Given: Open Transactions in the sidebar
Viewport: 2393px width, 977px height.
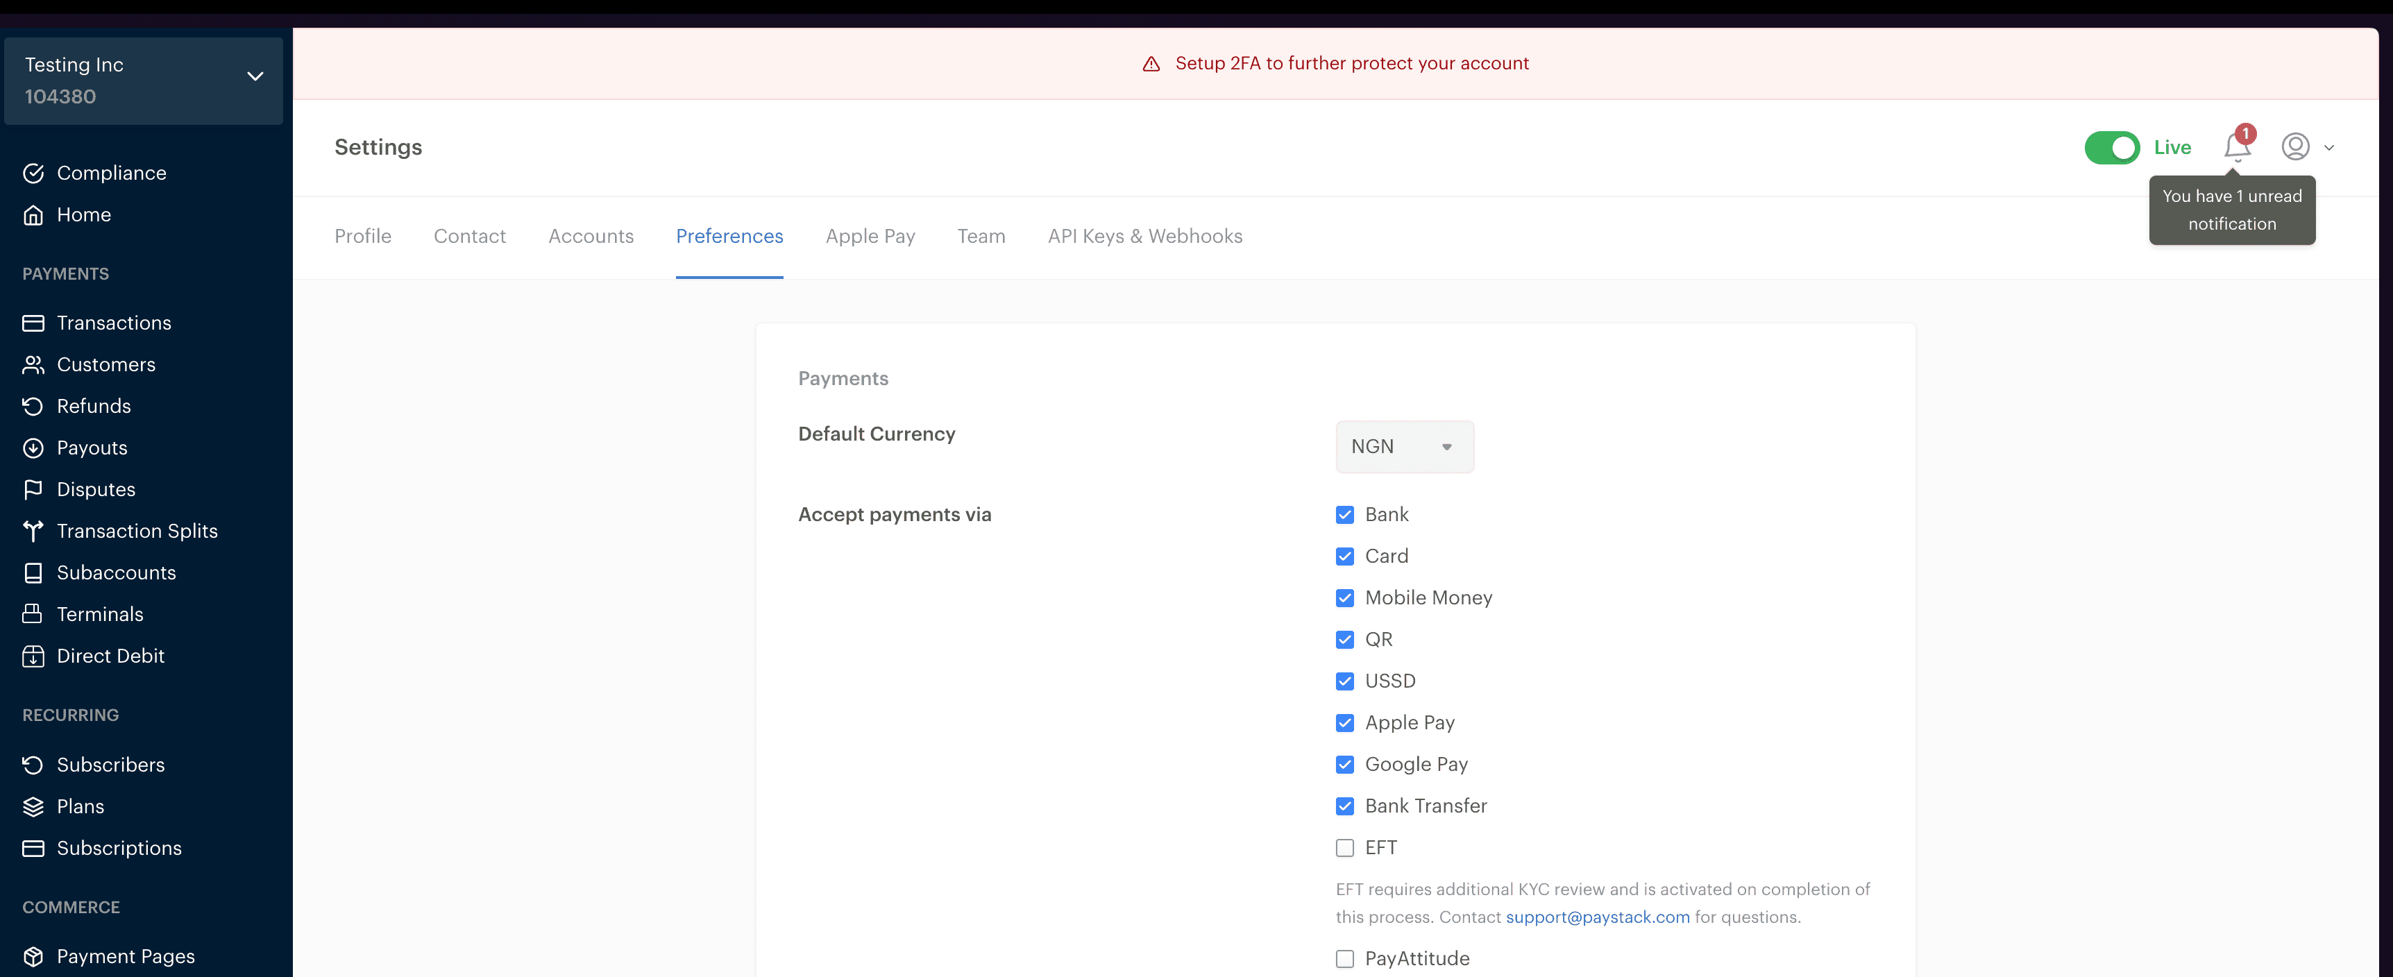Looking at the screenshot, I should [x=115, y=323].
